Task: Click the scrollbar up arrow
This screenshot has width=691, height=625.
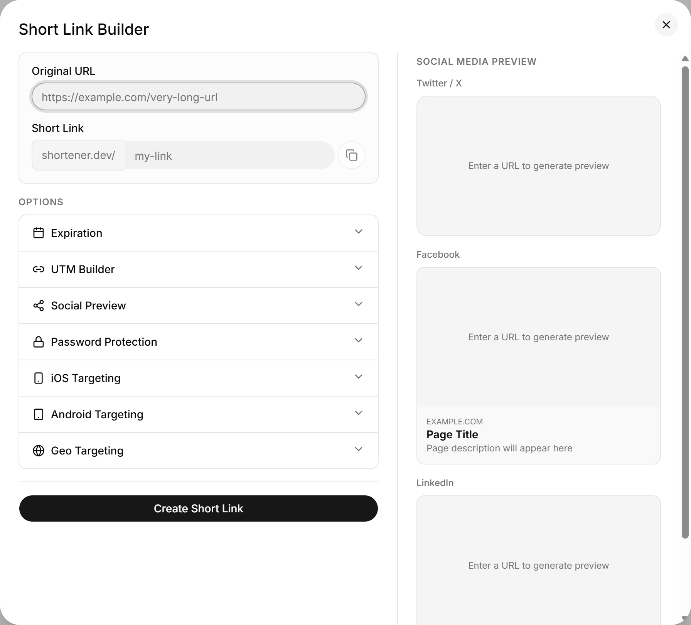Action: [685, 59]
